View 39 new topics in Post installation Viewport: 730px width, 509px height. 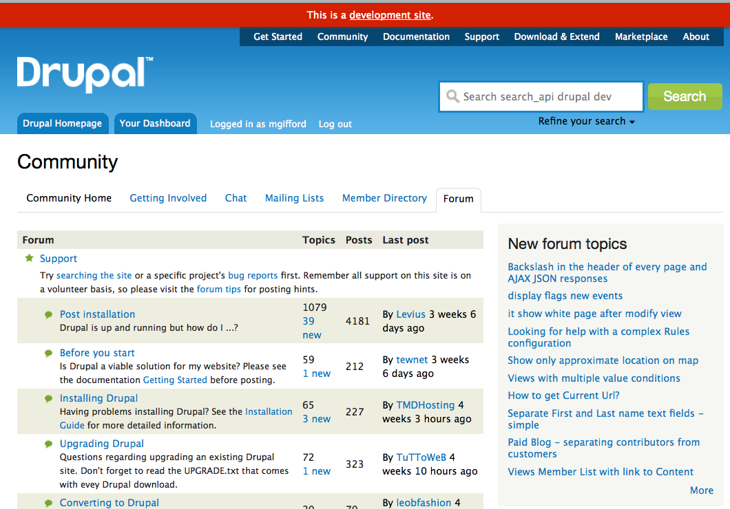pos(312,328)
